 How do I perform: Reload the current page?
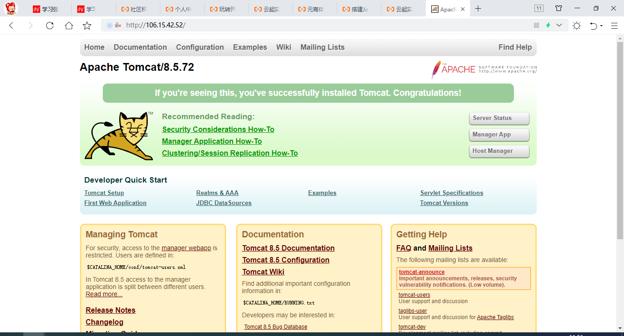pyautogui.click(x=50, y=26)
